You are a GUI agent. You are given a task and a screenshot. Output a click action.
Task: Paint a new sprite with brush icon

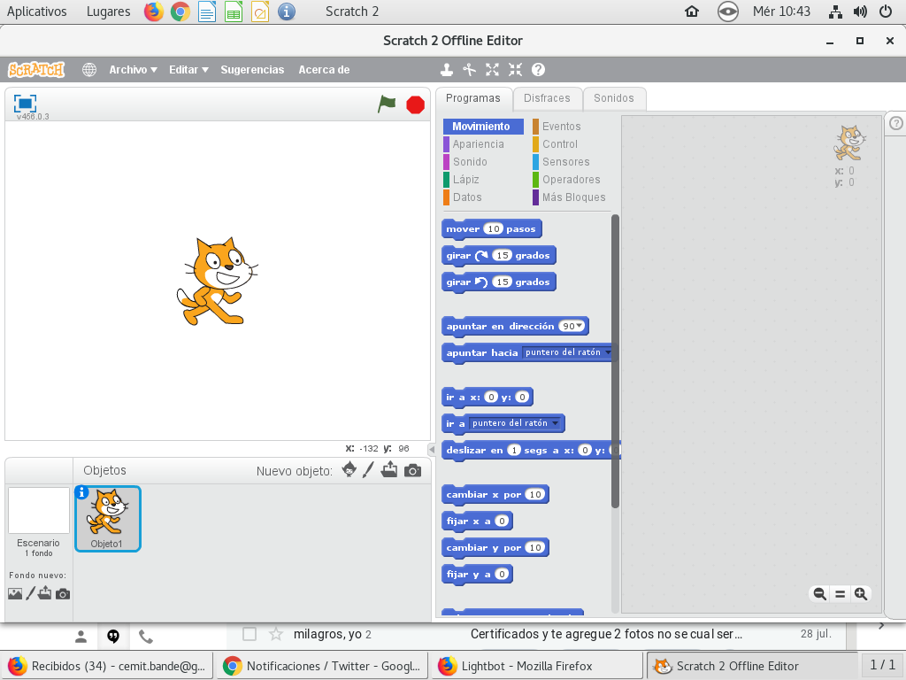[x=368, y=469]
